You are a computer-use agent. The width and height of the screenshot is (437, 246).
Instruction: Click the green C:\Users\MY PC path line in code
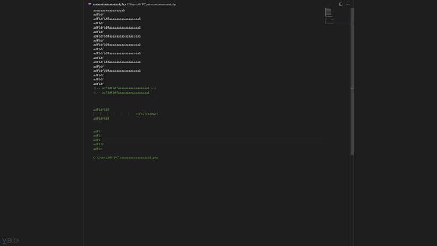[x=126, y=158]
